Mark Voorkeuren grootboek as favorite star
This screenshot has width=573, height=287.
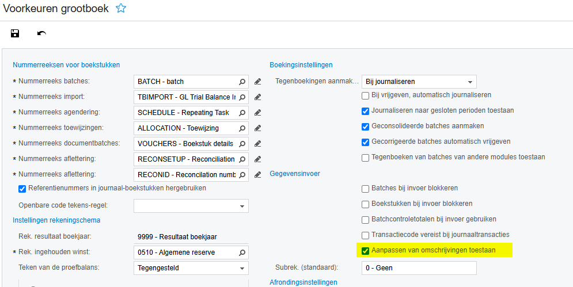coord(120,9)
